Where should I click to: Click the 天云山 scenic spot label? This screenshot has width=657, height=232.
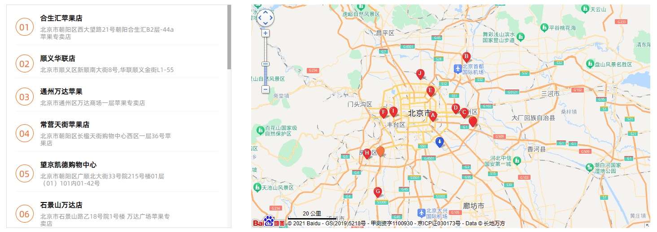pos(598,9)
